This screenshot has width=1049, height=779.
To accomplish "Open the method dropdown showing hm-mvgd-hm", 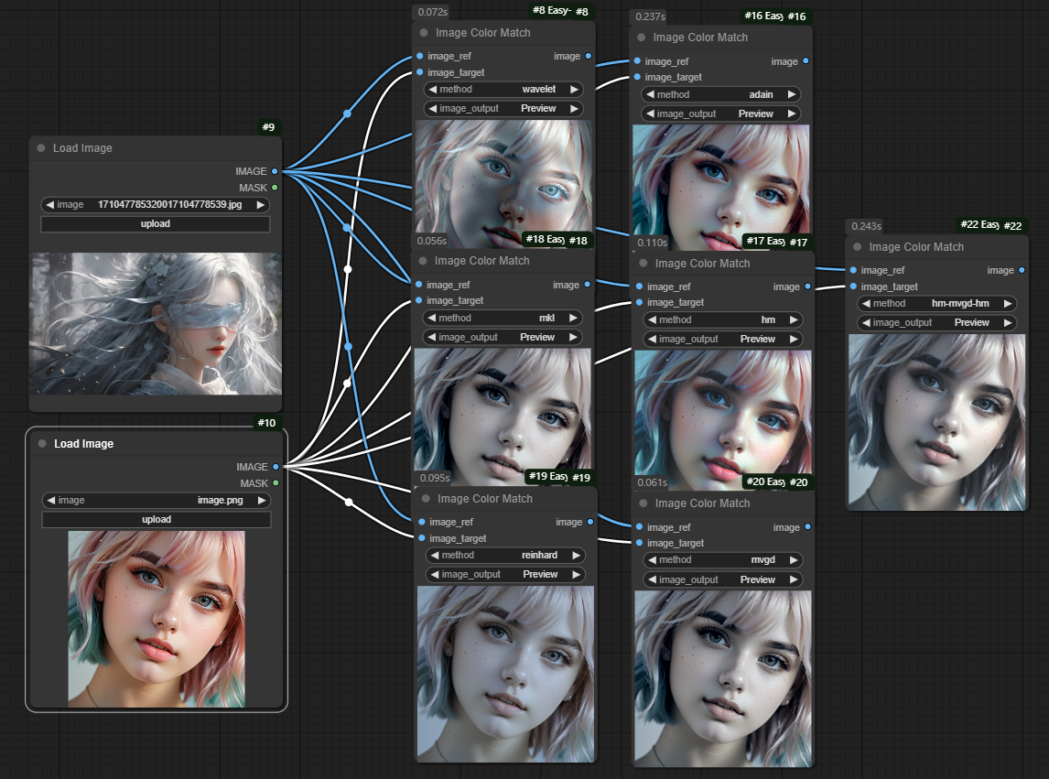I will coord(935,303).
